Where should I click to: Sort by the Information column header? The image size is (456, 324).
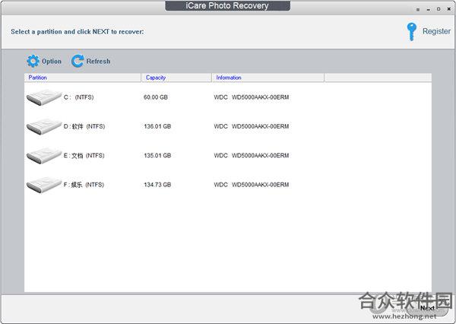pyautogui.click(x=268, y=78)
